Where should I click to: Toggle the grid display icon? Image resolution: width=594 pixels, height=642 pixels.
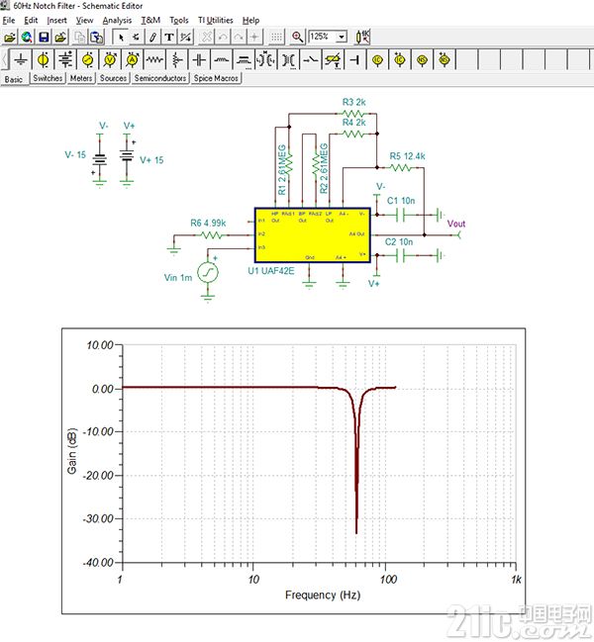[x=276, y=38]
